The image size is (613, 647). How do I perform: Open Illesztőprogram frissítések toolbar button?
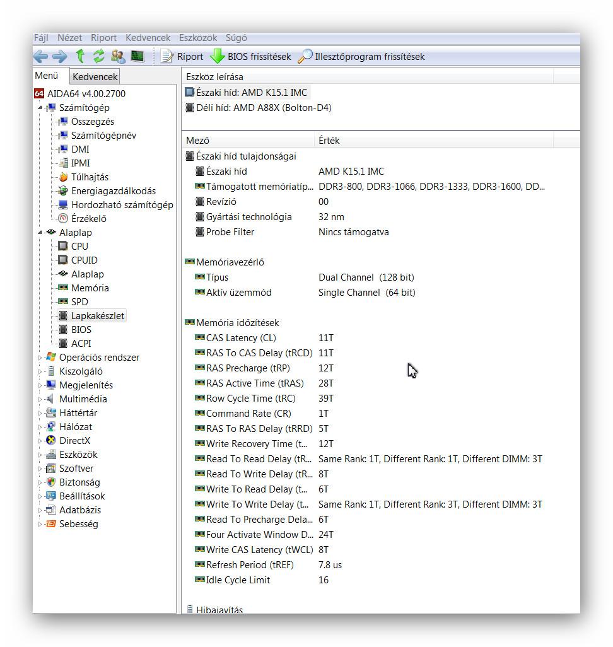(x=361, y=57)
